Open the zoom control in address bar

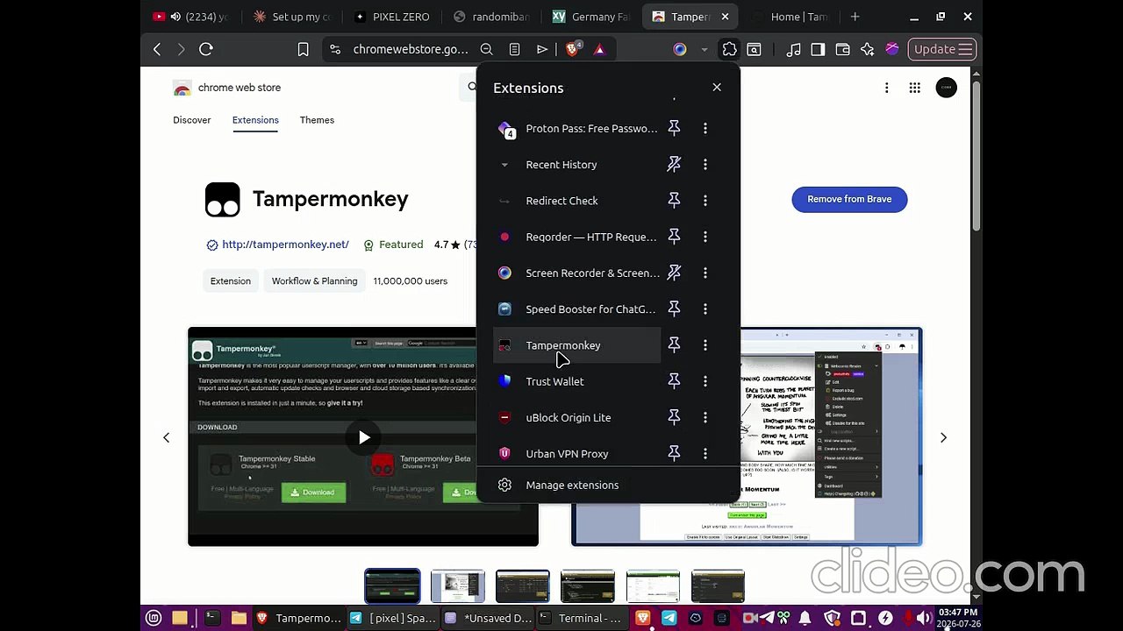[486, 49]
